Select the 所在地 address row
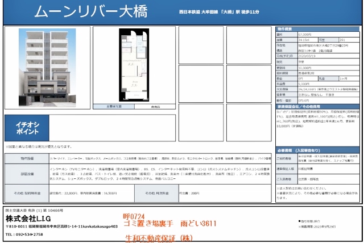The height and width of the screenshot is (243, 364). [318, 45]
